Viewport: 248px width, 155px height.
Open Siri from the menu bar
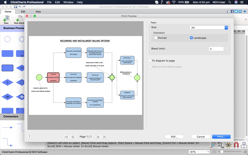point(236,2)
